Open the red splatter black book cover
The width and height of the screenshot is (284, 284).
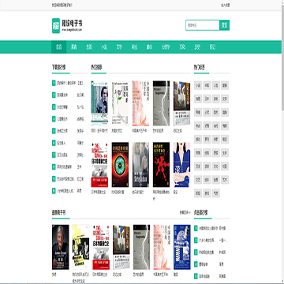[161, 165]
